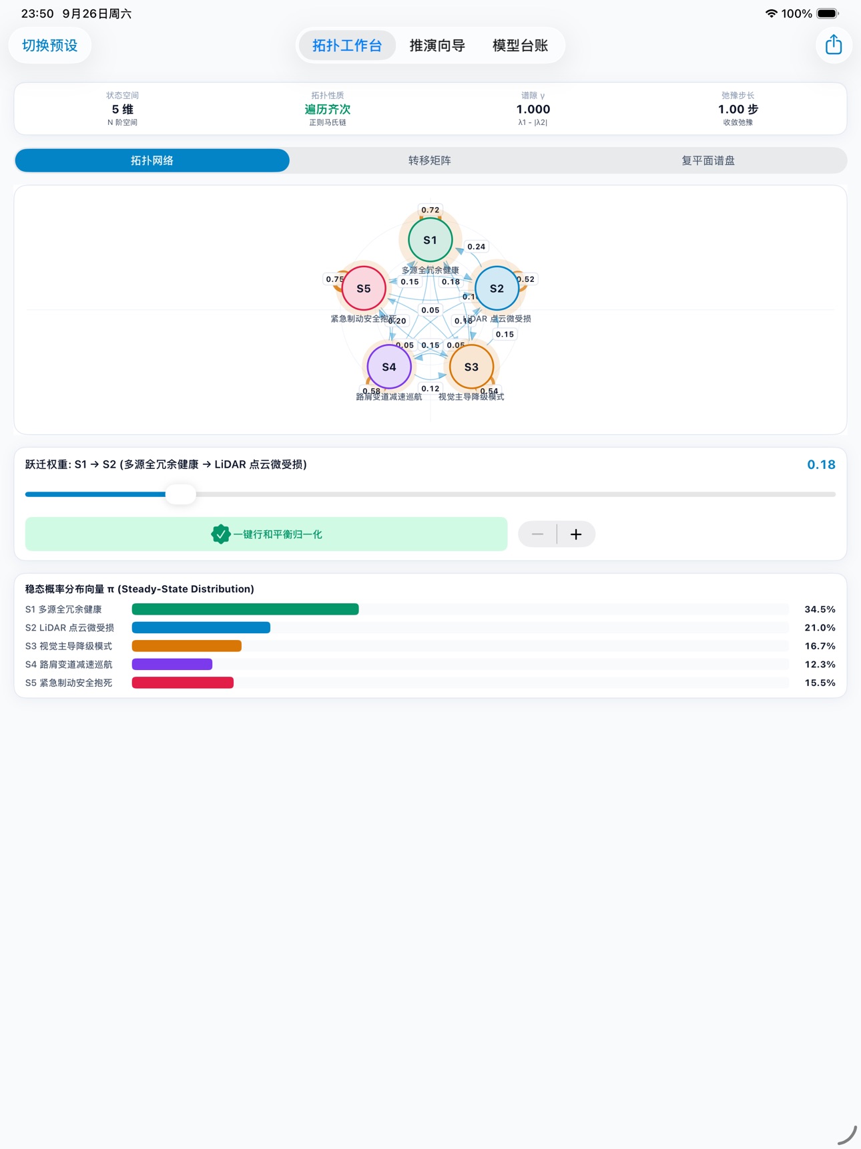The height and width of the screenshot is (1149, 861).
Task: Switch to 复平面谱盘 view
Action: pos(708,160)
